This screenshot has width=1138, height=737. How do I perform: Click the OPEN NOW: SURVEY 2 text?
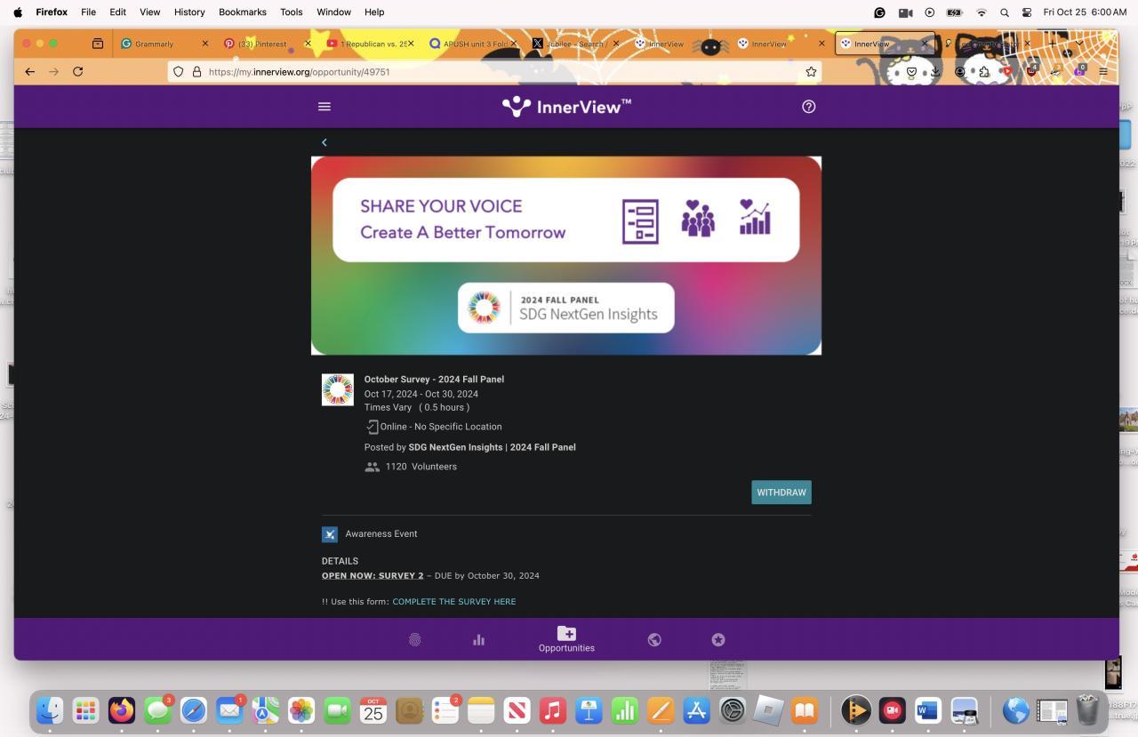[x=373, y=576]
